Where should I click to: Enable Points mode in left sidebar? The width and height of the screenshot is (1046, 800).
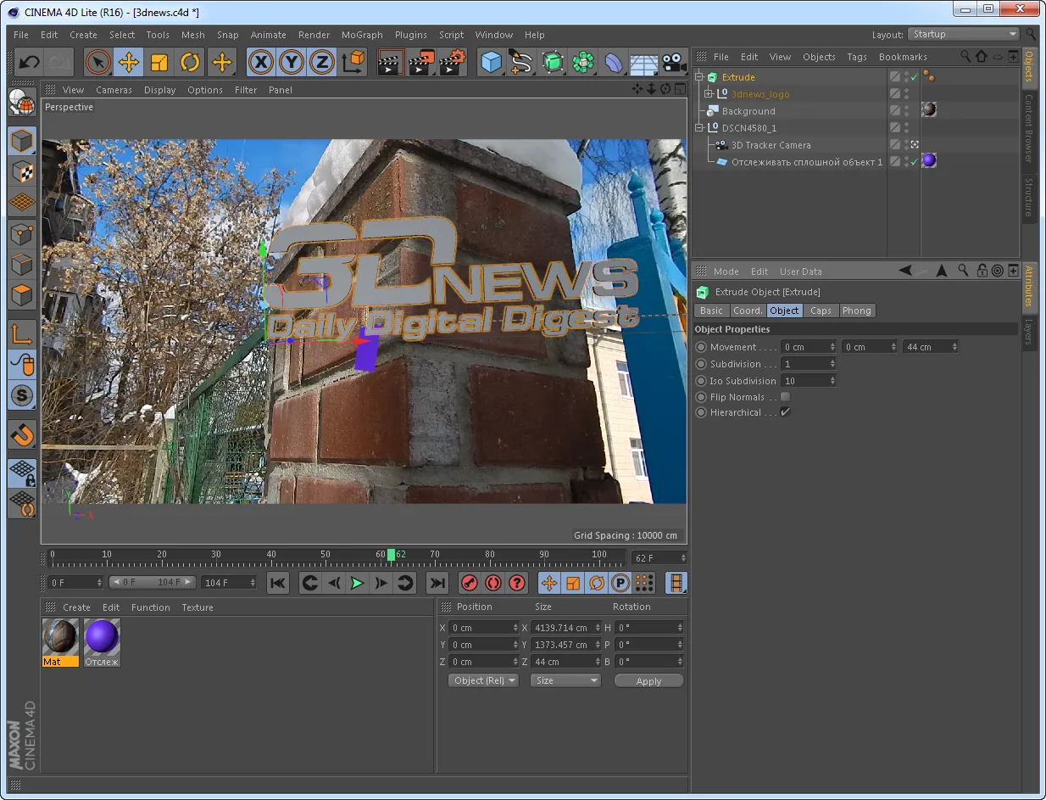[22, 233]
